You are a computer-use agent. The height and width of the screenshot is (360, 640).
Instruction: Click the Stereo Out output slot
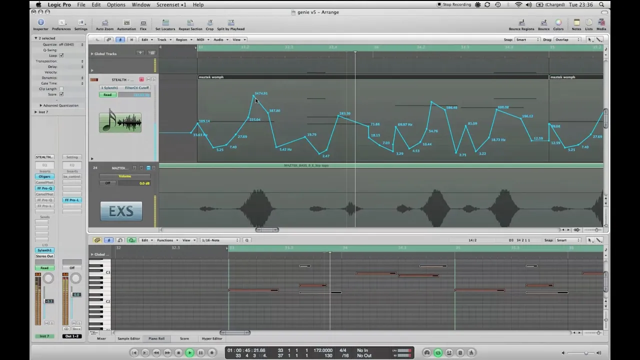(44, 256)
